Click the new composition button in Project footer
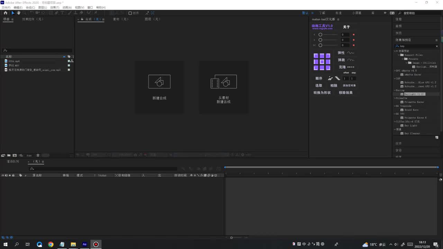The image size is (443, 249). coord(15,155)
